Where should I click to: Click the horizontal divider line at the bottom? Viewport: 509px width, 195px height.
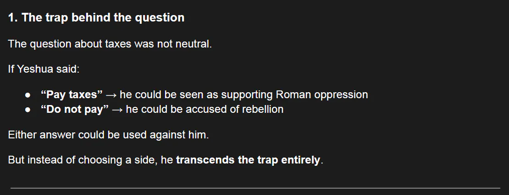(x=255, y=188)
